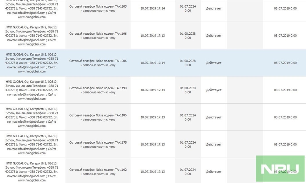The image size is (306, 183).
Task: Select the Nokia model TA-1206 row
Action: [x=153, y=63]
